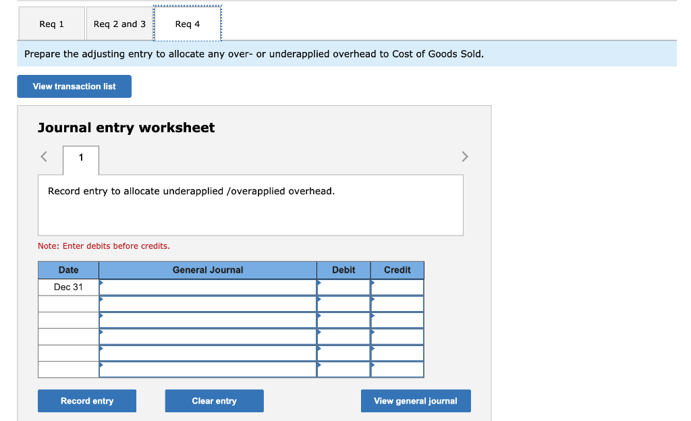691x421 pixels.
Task: Click the View transaction list button
Action: 74,86
